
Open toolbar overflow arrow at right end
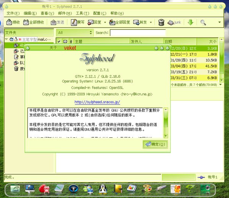[x=219, y=23]
